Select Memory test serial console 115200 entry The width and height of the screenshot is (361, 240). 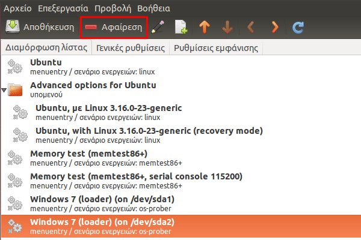[181, 181]
